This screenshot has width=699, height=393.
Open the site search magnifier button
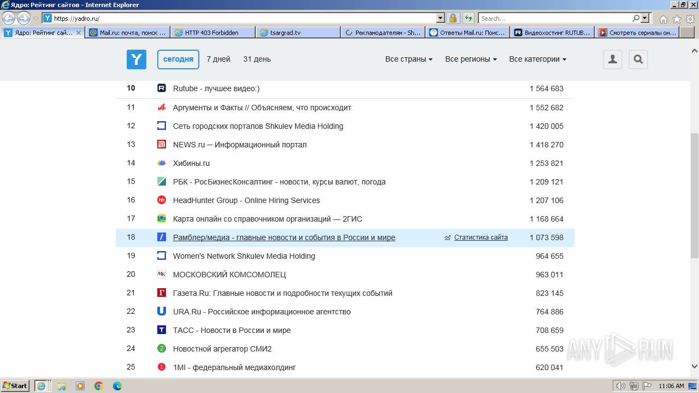pyautogui.click(x=638, y=59)
